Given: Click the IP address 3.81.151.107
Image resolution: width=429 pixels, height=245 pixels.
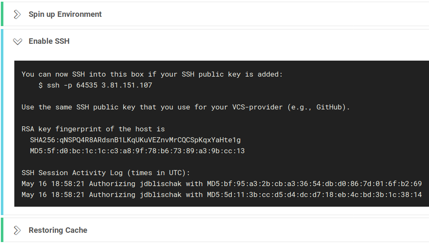Looking at the screenshot, I should point(127,85).
